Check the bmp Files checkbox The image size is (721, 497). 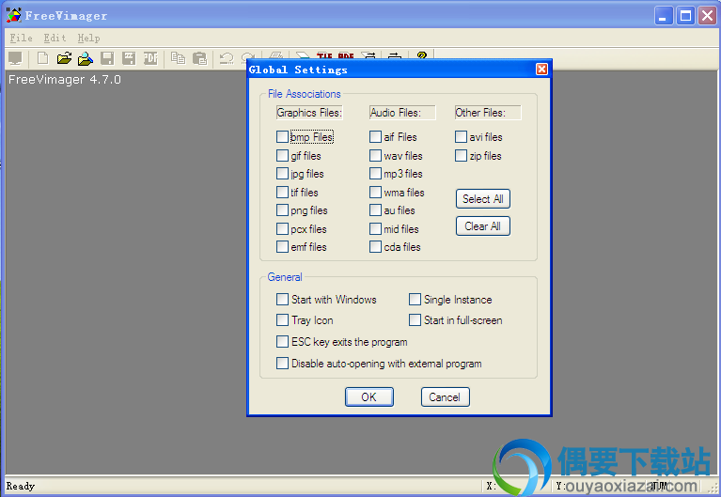[x=282, y=136]
